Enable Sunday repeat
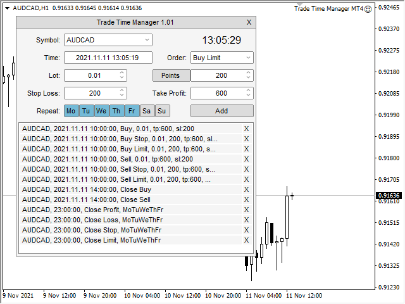 click(x=162, y=111)
